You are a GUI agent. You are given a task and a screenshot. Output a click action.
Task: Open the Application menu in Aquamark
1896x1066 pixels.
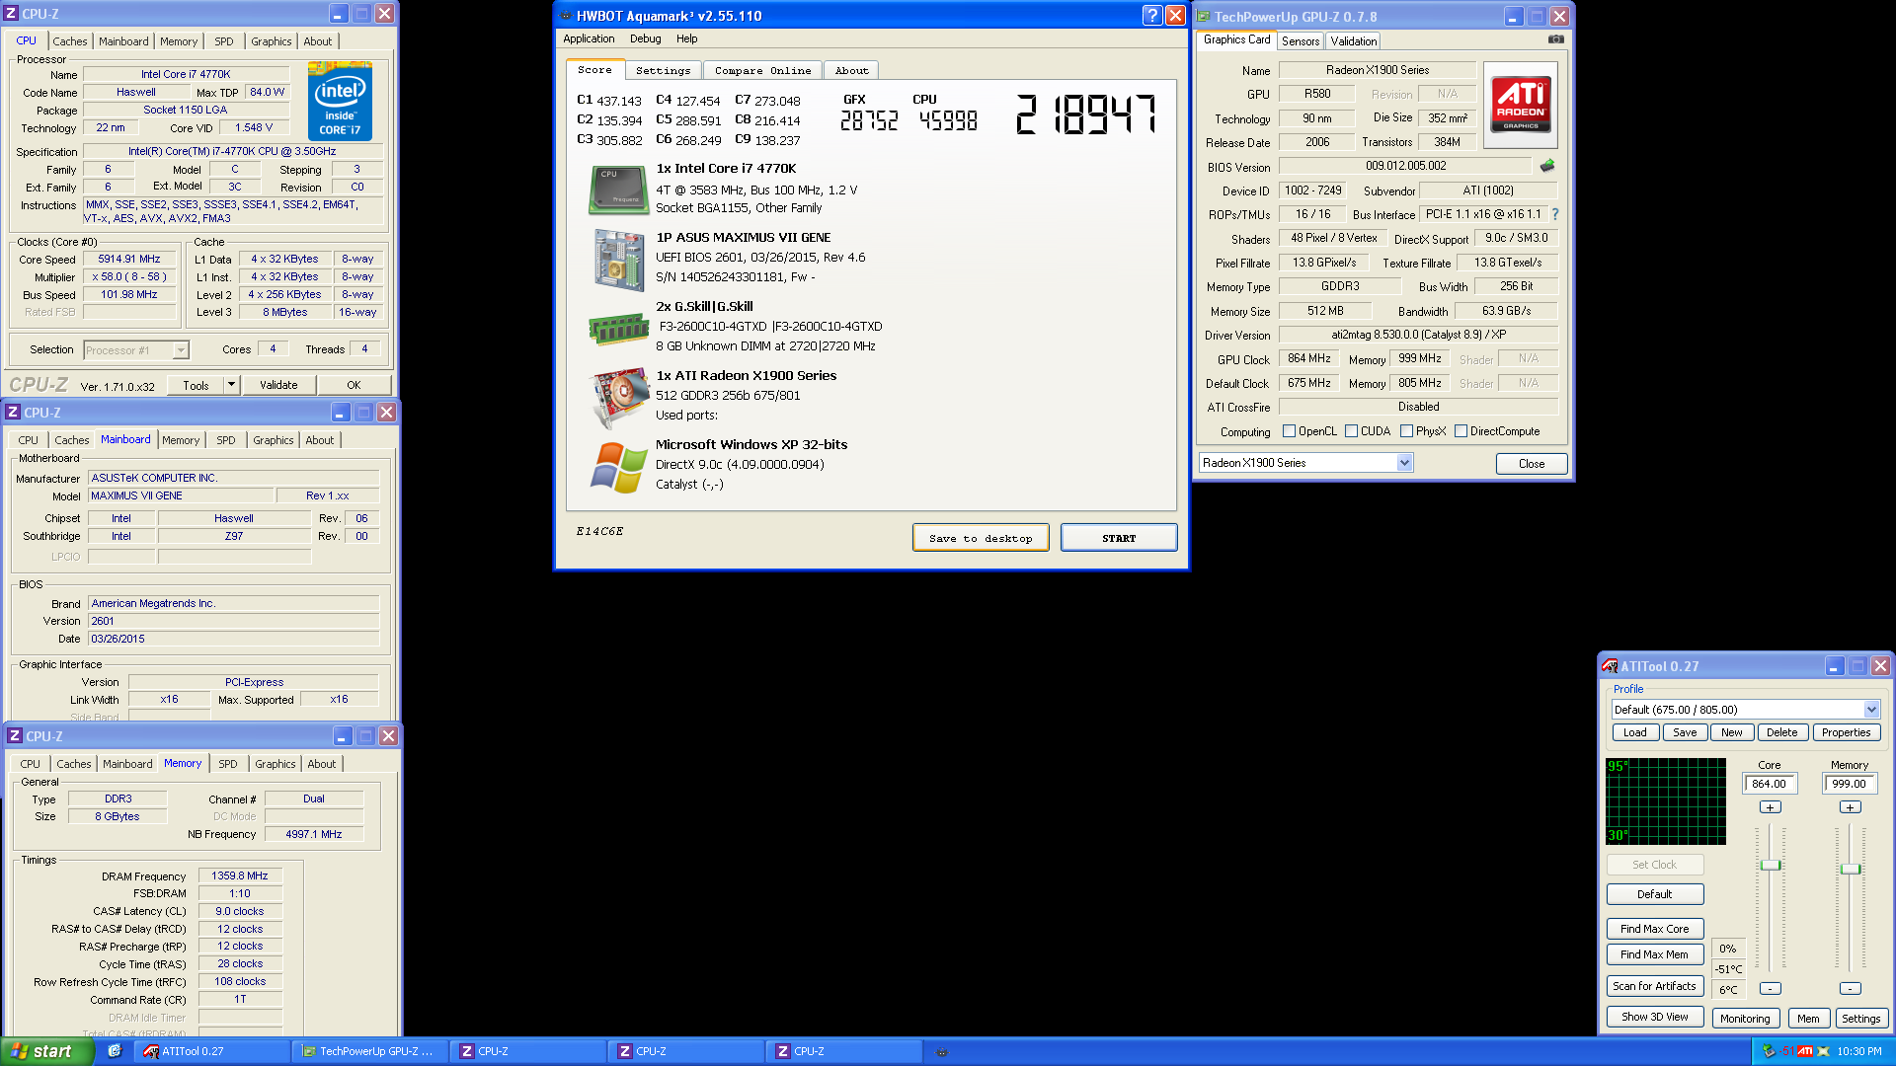click(x=589, y=38)
